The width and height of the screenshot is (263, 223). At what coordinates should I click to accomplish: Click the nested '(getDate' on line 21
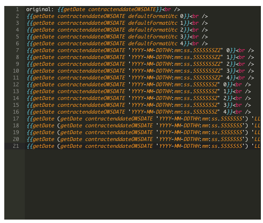pyautogui.click(x=70, y=146)
